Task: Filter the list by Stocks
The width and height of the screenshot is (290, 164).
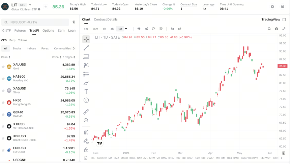Action: (17, 48)
